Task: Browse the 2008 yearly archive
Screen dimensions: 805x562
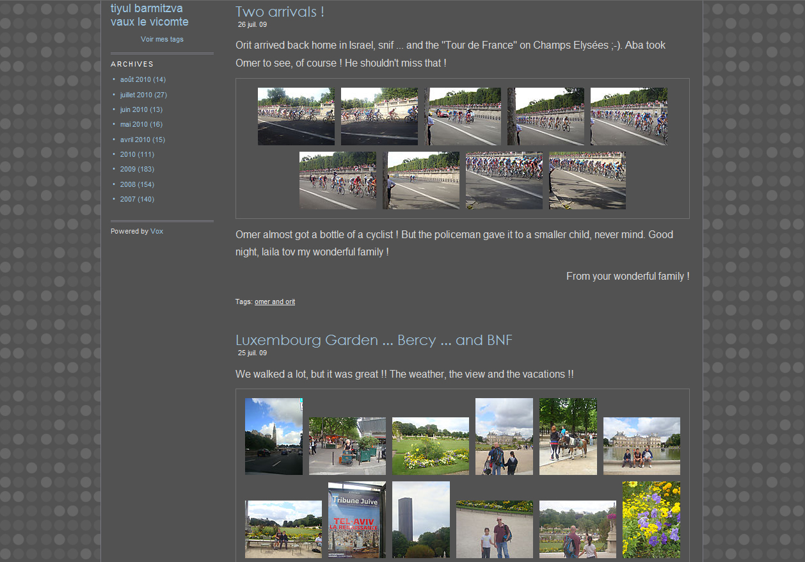Action: (128, 184)
